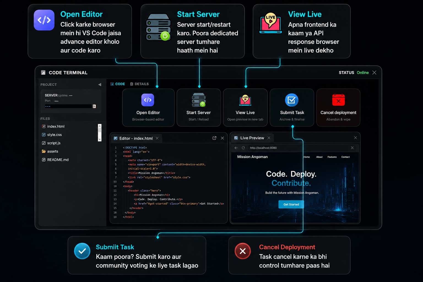Click the server address field

coord(68,106)
